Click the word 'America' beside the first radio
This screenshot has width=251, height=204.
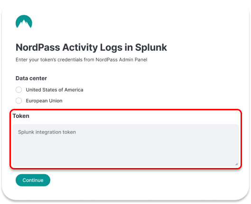click(74, 90)
